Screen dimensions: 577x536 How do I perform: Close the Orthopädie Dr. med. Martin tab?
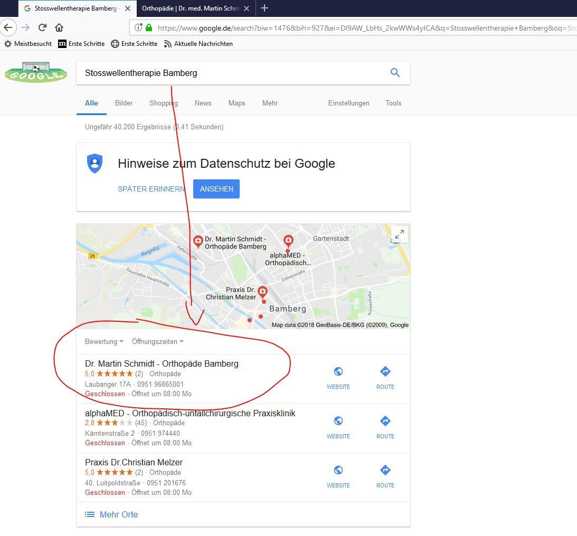(x=247, y=8)
